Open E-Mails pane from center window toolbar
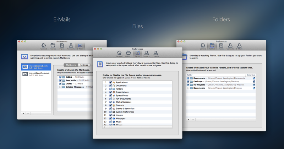Image resolution: width=284 pixels, height=149 pixels. pyautogui.click(x=156, y=54)
